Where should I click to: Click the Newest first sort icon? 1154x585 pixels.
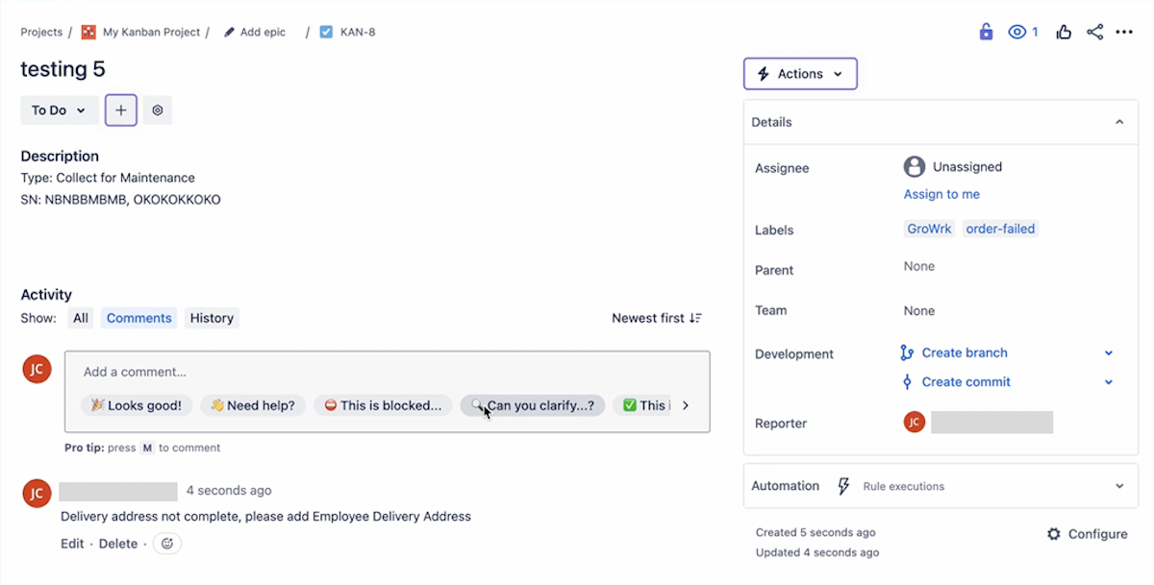tap(695, 317)
